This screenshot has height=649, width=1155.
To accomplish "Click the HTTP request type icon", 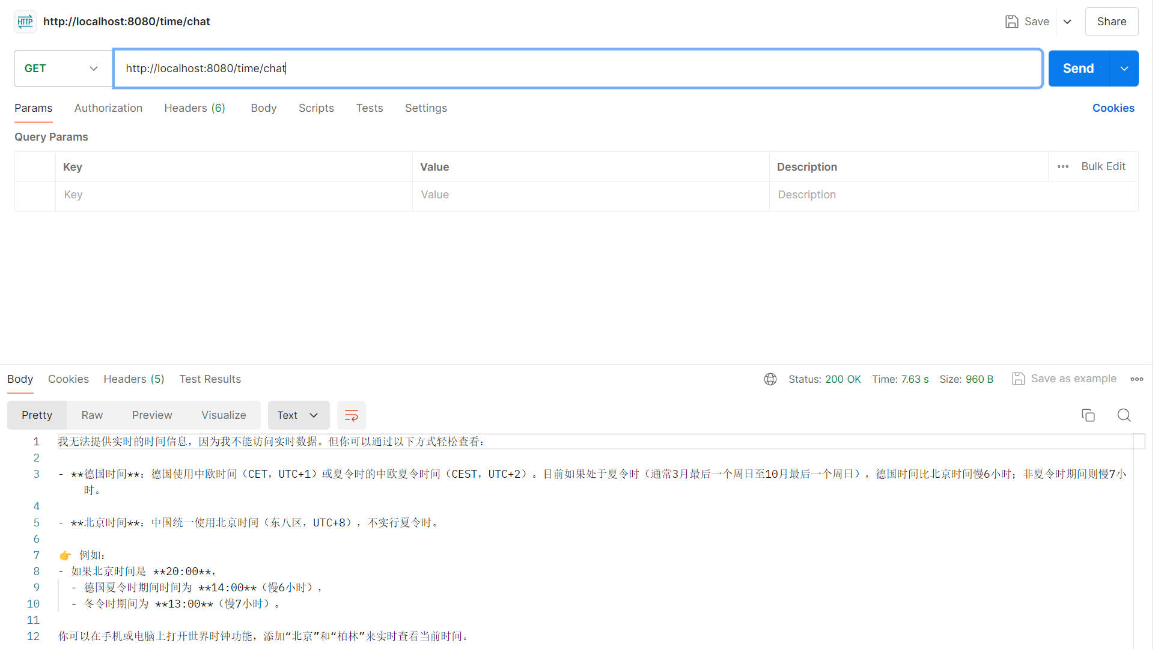I will tap(25, 22).
